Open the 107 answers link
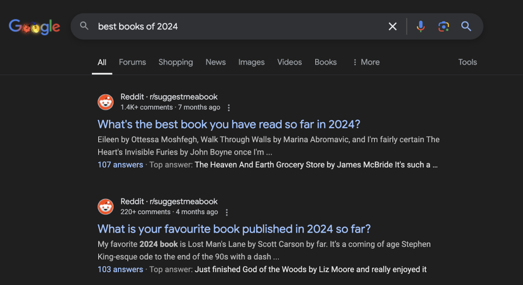523x285 pixels. click(120, 165)
